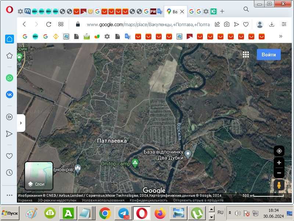The height and width of the screenshot is (221, 294).
Task: Reload the Google Maps page
Action: (49, 24)
